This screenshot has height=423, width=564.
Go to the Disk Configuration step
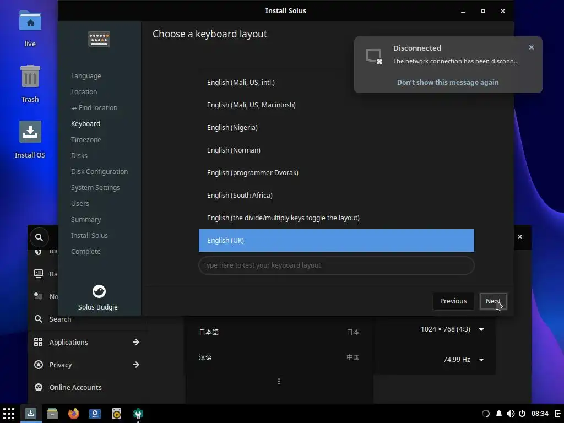tap(99, 172)
